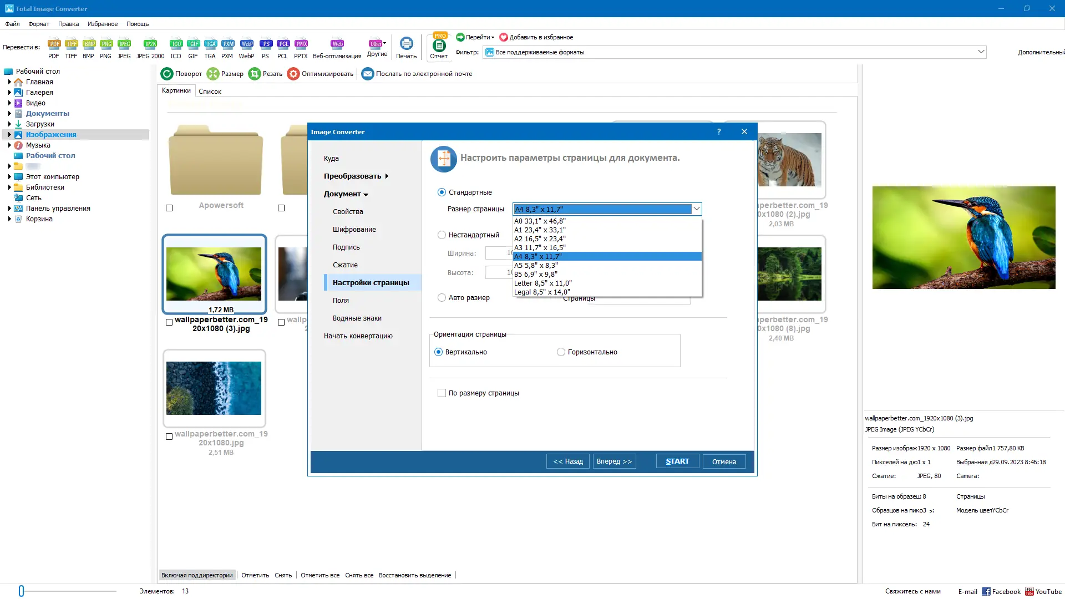Click the PDF conversion format icon
Image resolution: width=1065 pixels, height=599 pixels.
pos(54,44)
